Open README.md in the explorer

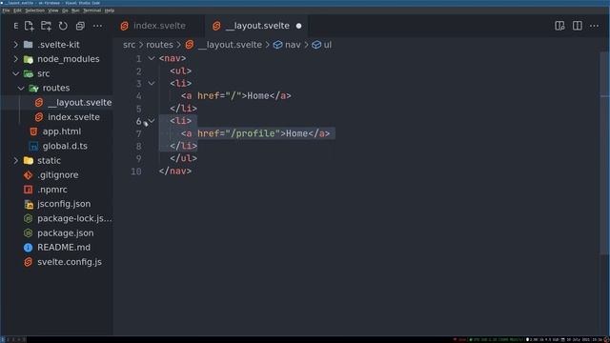coord(64,248)
